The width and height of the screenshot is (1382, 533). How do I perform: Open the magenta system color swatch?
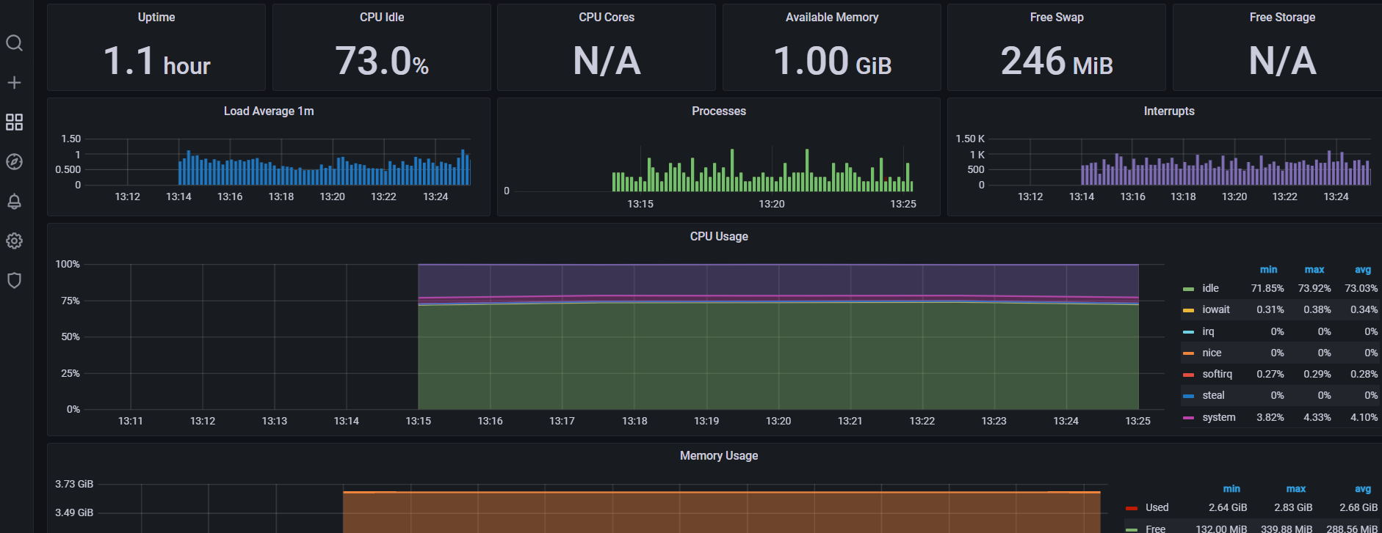[1188, 418]
